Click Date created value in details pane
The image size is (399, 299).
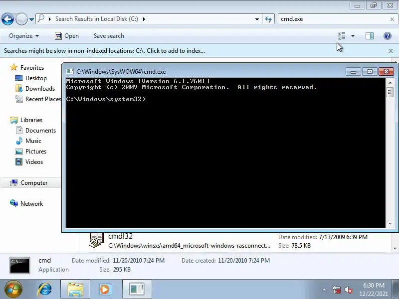point(244,261)
